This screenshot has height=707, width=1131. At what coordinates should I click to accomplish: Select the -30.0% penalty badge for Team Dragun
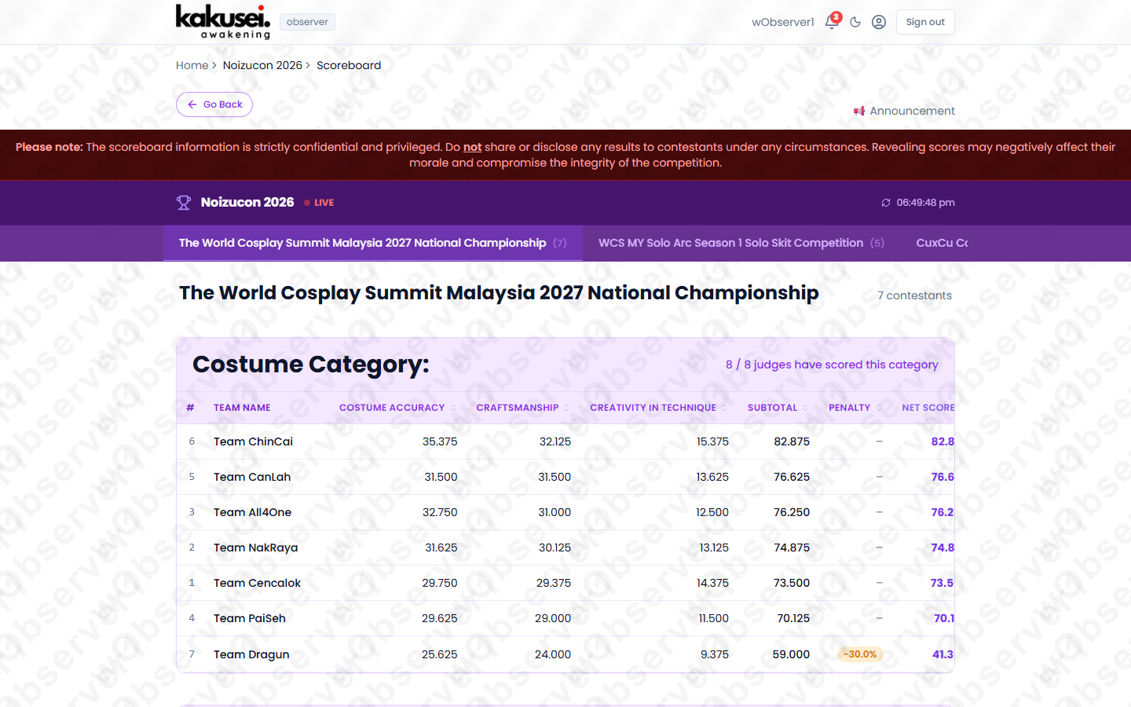tap(860, 654)
